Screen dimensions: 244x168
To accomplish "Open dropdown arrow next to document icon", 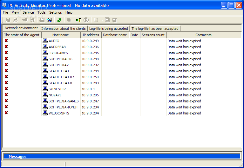I will point(102,20).
